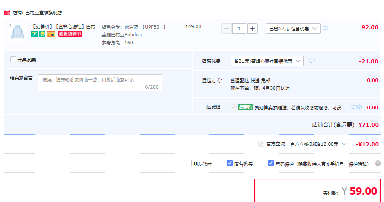Enable the 朋友代付 checkbox
The width and height of the screenshot is (384, 202).
pyautogui.click(x=189, y=163)
